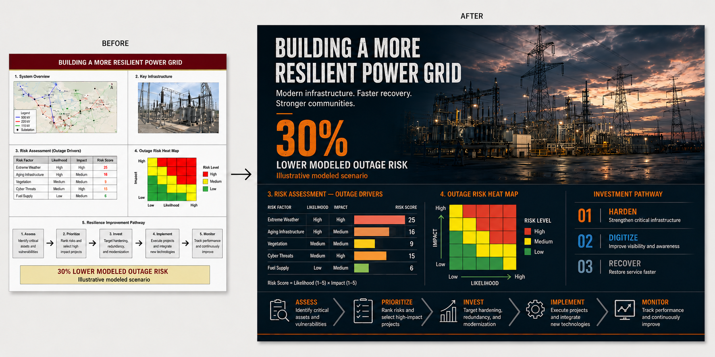Click the "3. Invest" box in Before slide
This screenshot has width=715, height=357.
[x=116, y=244]
